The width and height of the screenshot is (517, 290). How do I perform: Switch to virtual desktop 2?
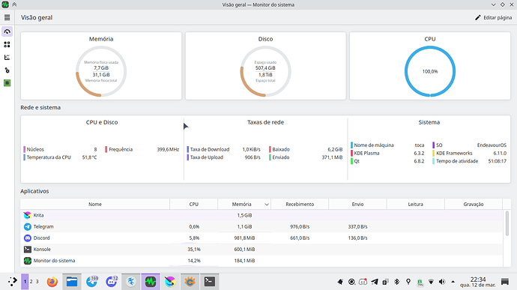(x=31, y=282)
